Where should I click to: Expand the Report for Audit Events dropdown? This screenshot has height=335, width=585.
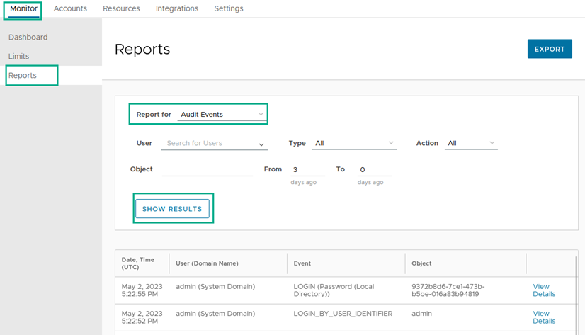(222, 115)
